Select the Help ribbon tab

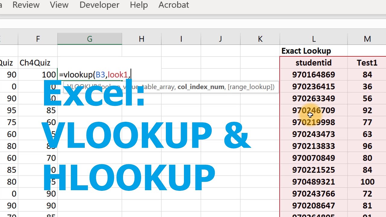[x=139, y=5]
